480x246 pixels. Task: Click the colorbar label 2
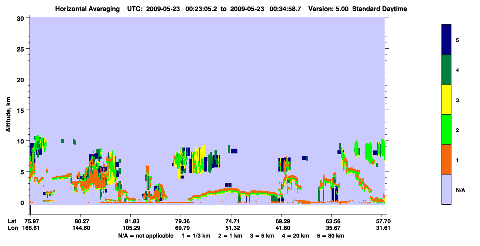point(457,130)
